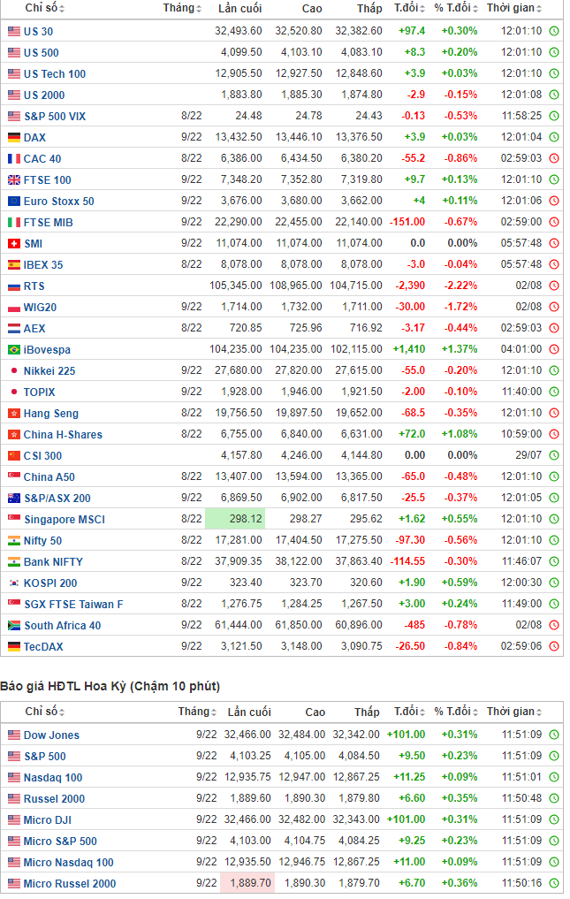Click the French flag next to CAC 40

pyautogui.click(x=14, y=159)
